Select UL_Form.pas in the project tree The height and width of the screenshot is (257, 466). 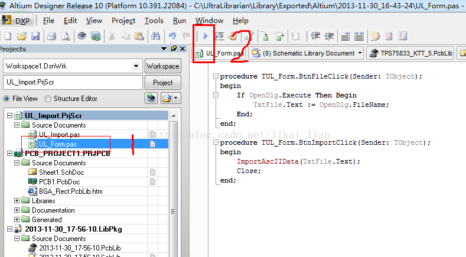pyautogui.click(x=58, y=144)
